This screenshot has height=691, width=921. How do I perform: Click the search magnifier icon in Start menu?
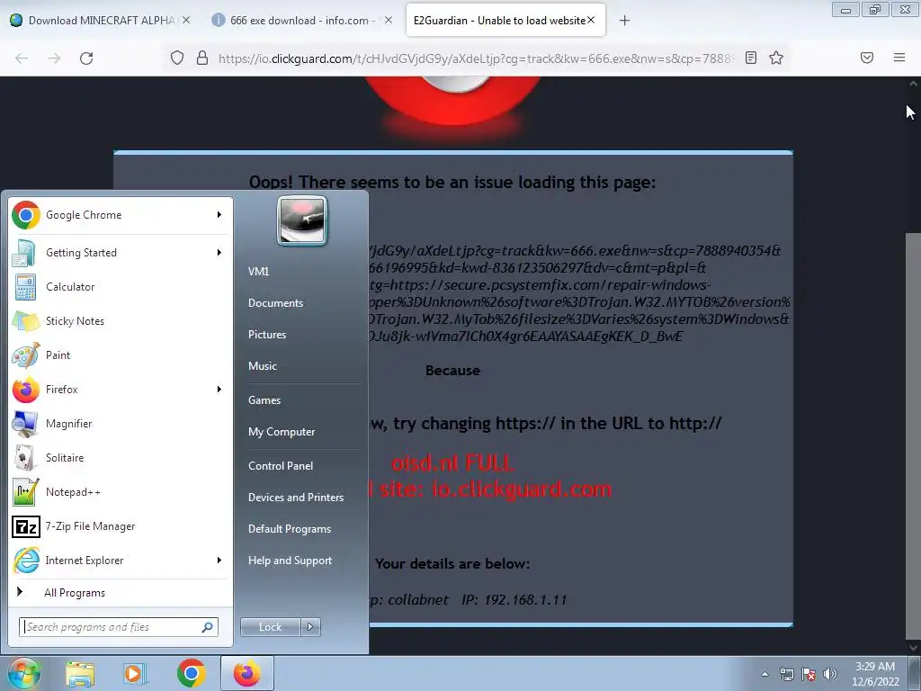[x=208, y=627]
